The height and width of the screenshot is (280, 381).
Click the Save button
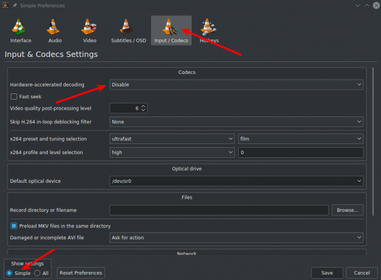coord(327,272)
